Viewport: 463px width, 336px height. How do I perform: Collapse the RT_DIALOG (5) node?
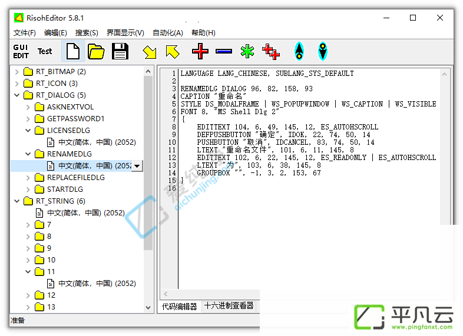click(17, 95)
